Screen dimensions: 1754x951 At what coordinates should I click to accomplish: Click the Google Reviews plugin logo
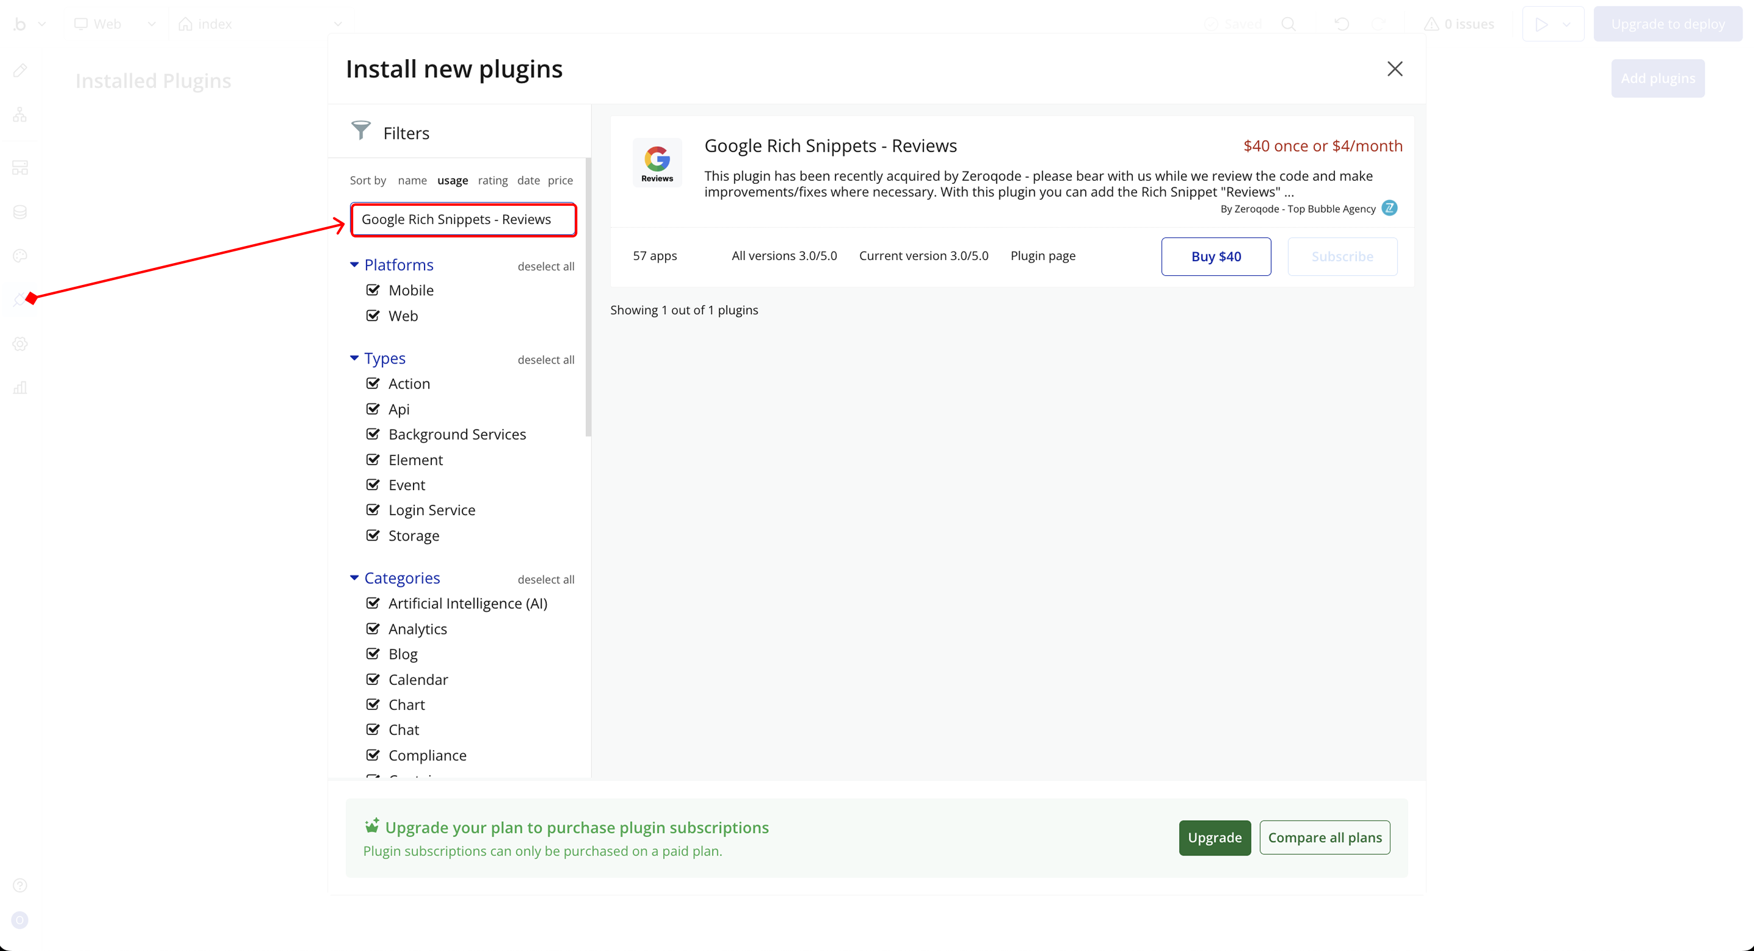[x=657, y=163]
